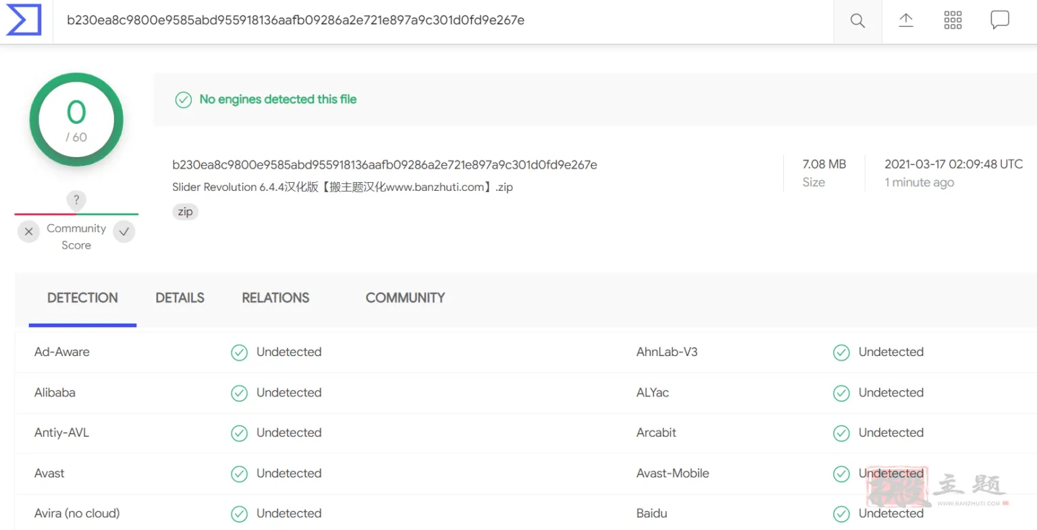Open the VirusTotal home logo
This screenshot has width=1037, height=530.
tap(24, 20)
